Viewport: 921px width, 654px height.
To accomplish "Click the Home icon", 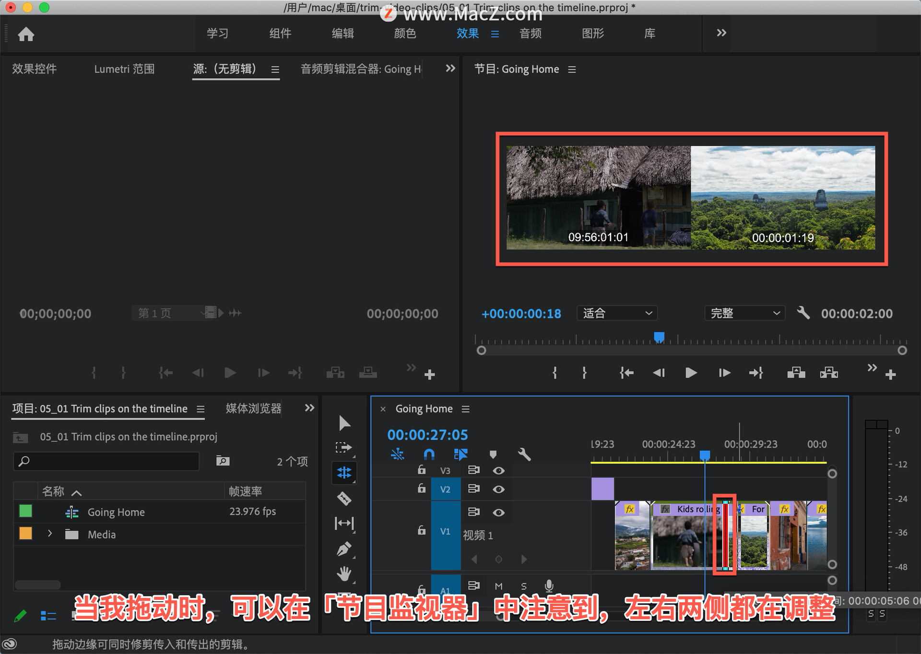I will tap(26, 34).
